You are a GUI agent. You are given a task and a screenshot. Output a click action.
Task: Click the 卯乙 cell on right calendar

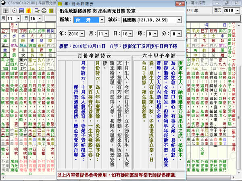click(x=222, y=31)
